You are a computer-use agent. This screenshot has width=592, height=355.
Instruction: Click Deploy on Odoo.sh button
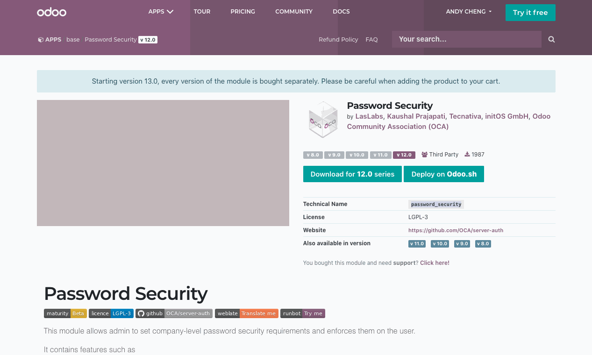(444, 174)
